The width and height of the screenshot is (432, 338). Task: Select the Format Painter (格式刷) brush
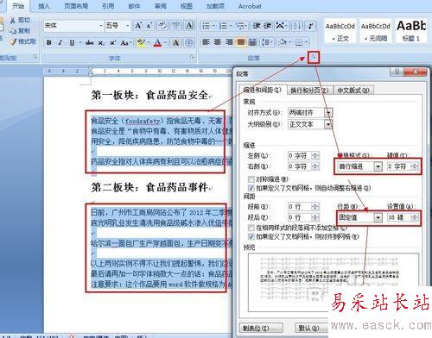[x=13, y=41]
